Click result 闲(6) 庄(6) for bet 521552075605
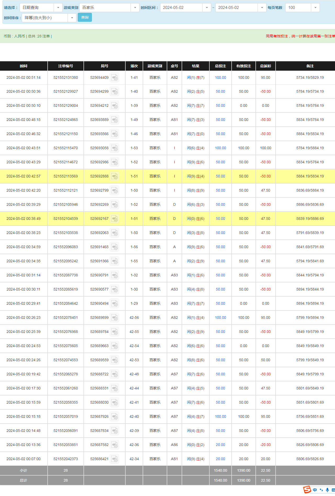Viewport: 335px width, 496px height. (x=196, y=346)
